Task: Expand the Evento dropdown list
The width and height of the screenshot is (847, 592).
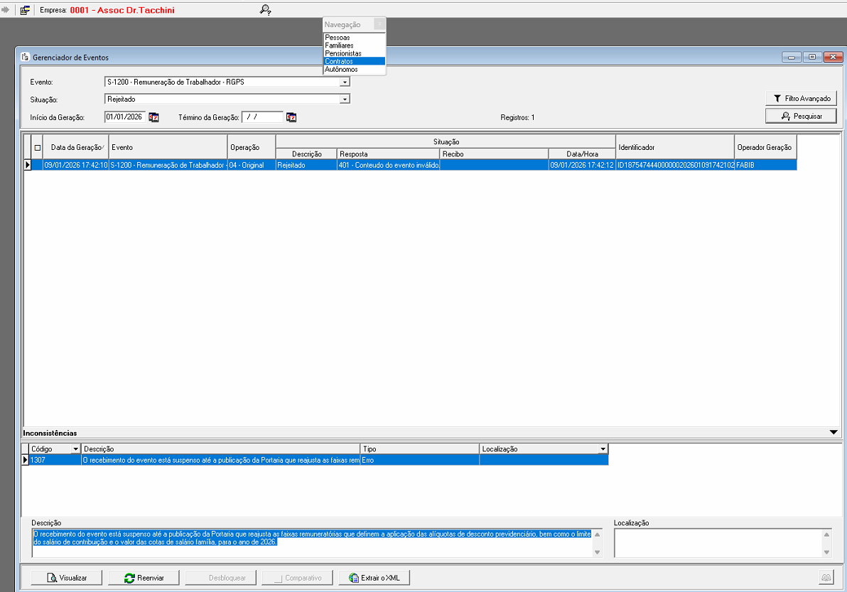Action: 345,82
